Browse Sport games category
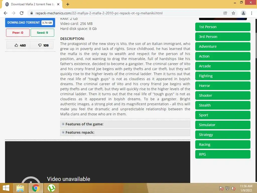This screenshot has width=257, height=193. 223,115
